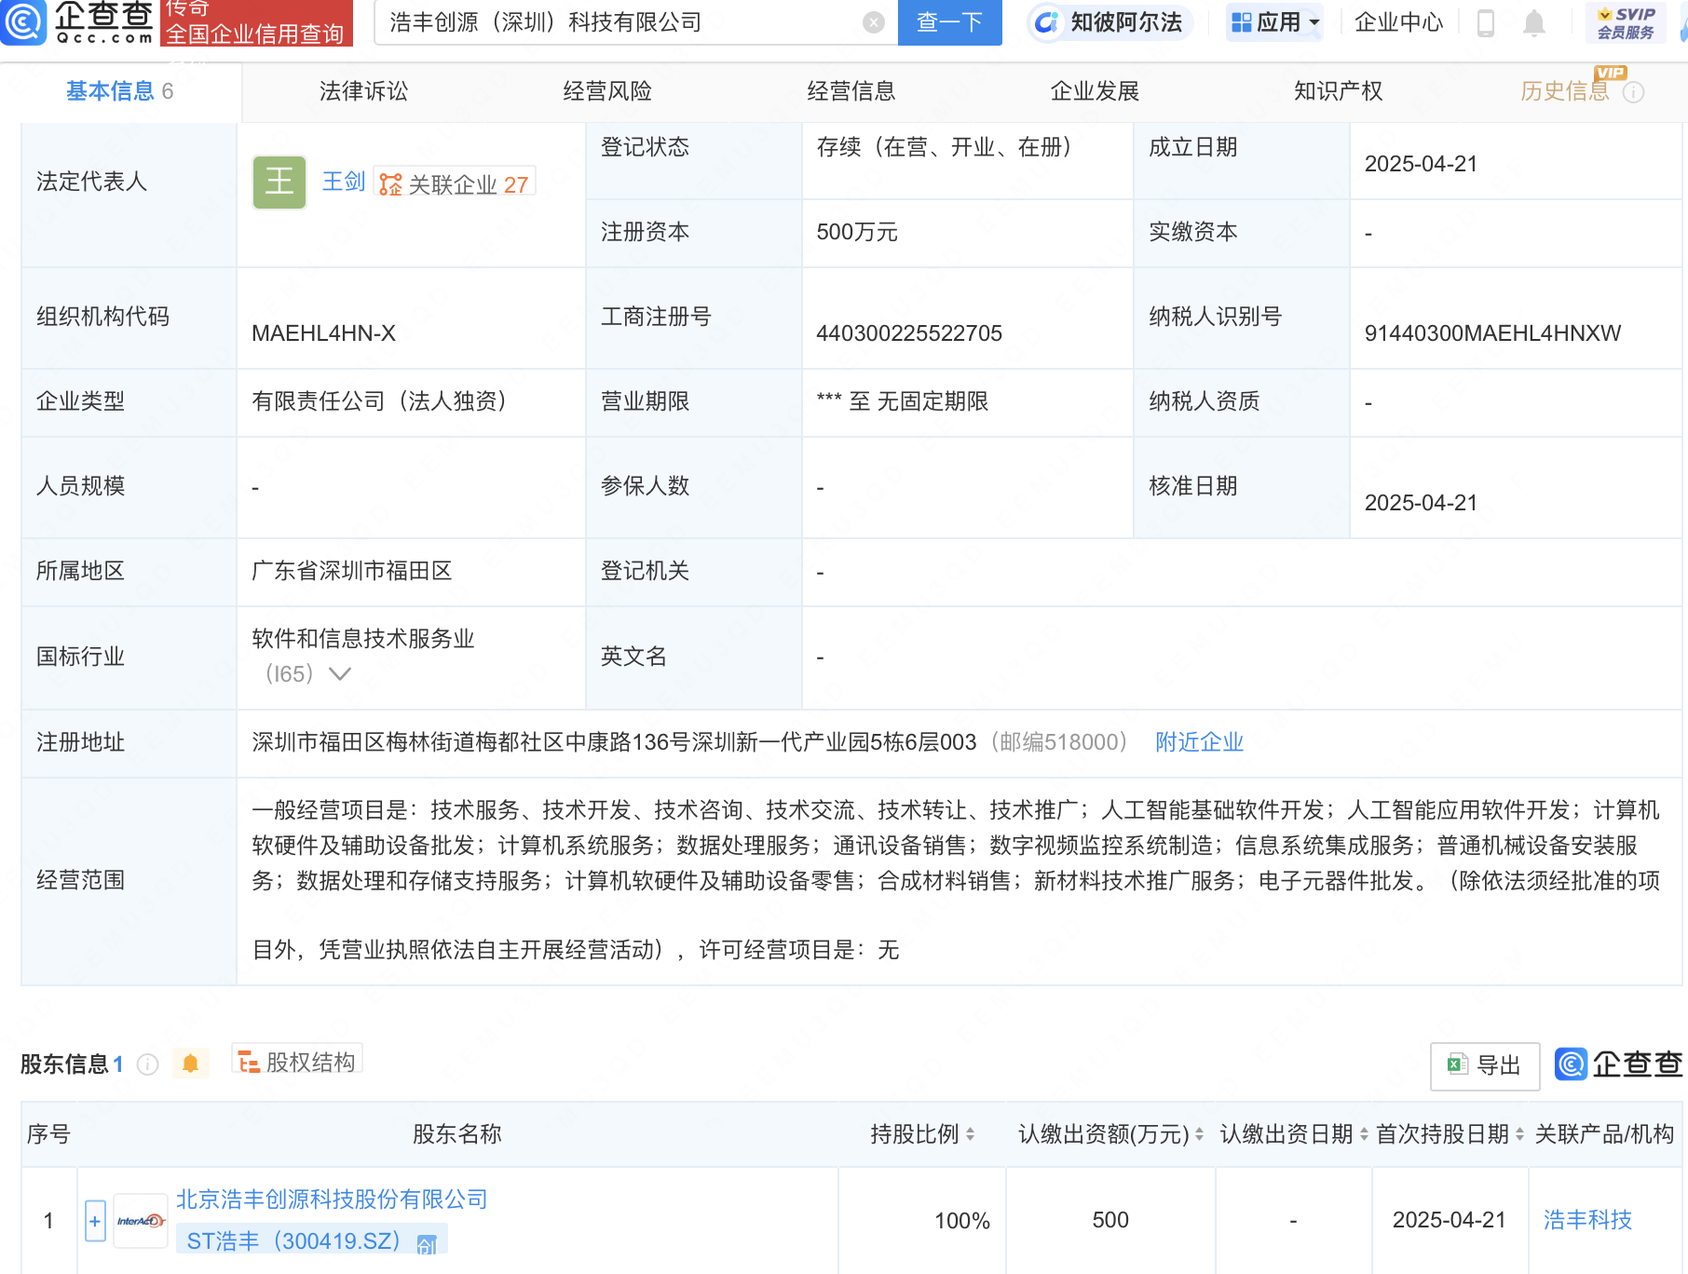
Task: Expand the 应用 dropdown menu
Action: [x=1275, y=22]
